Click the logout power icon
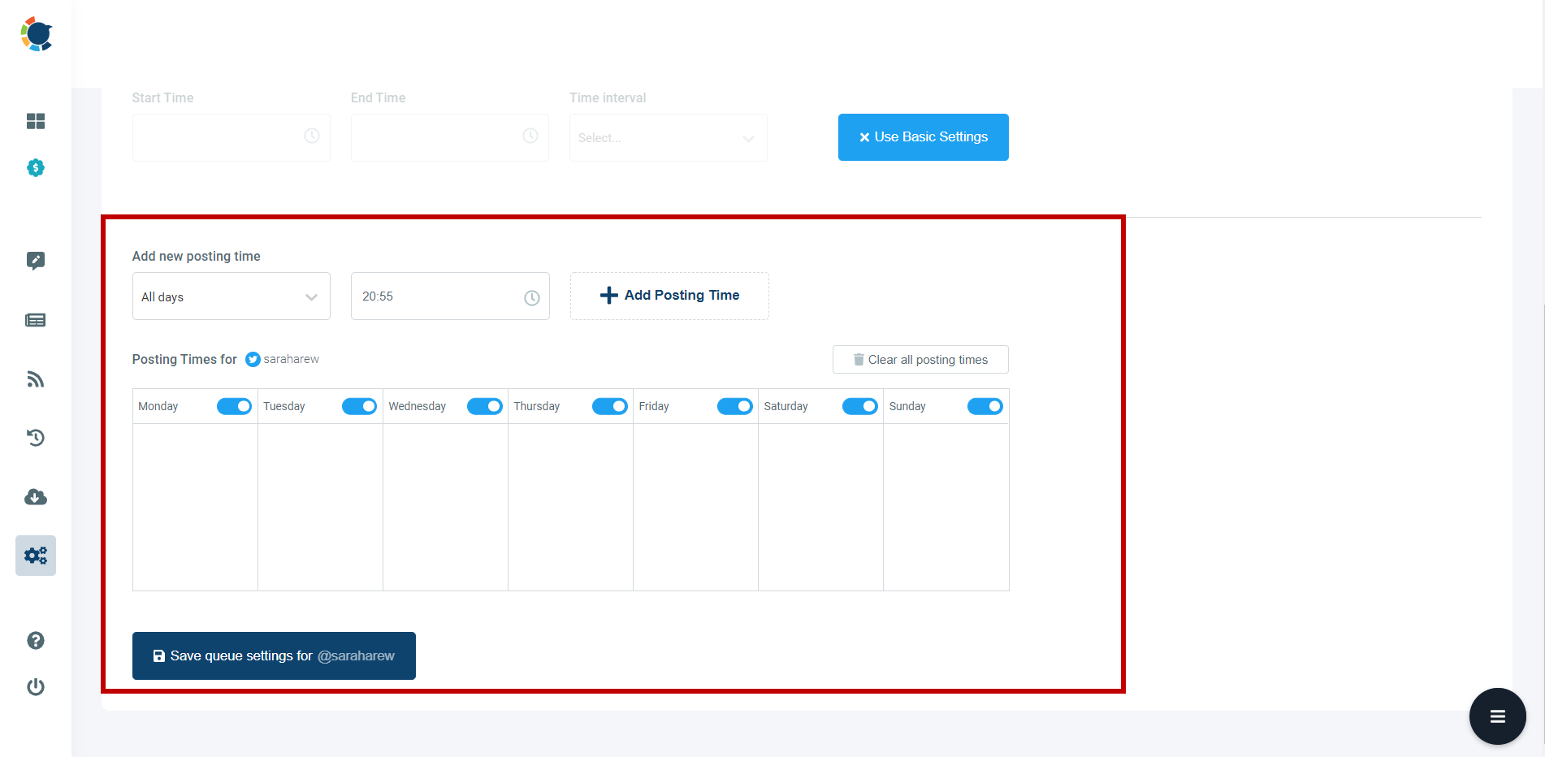 (x=36, y=686)
